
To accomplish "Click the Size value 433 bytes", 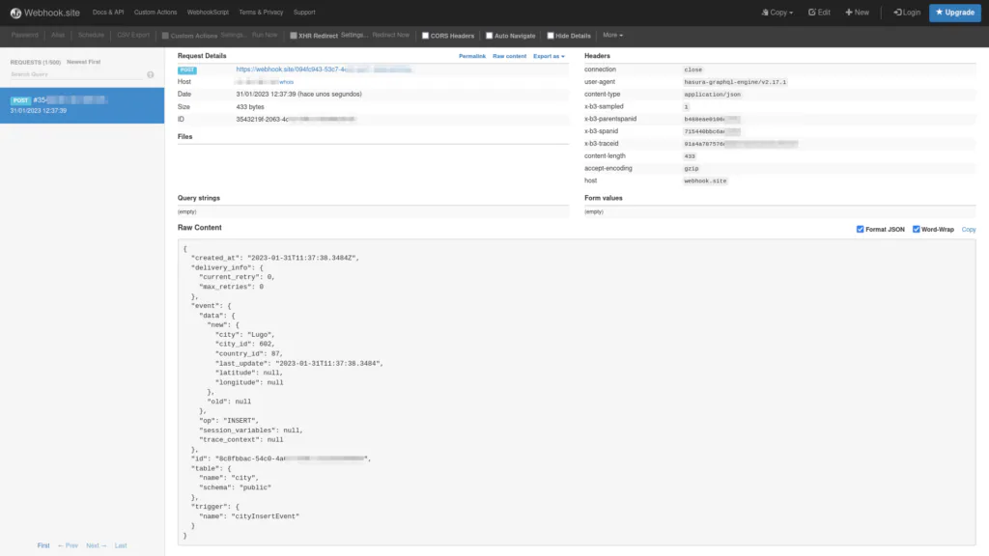I will pyautogui.click(x=250, y=107).
